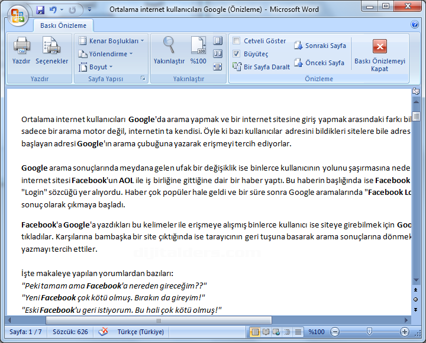This screenshot has width=426, height=343.
Task: Expand Kenar Boşlukları margins dropdown
Action: tap(111, 41)
